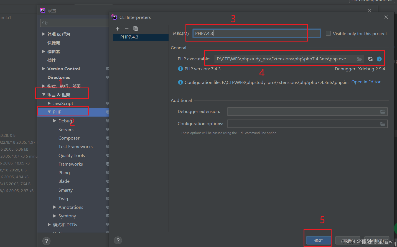Expand Annotations node under PHP

(x=55, y=207)
